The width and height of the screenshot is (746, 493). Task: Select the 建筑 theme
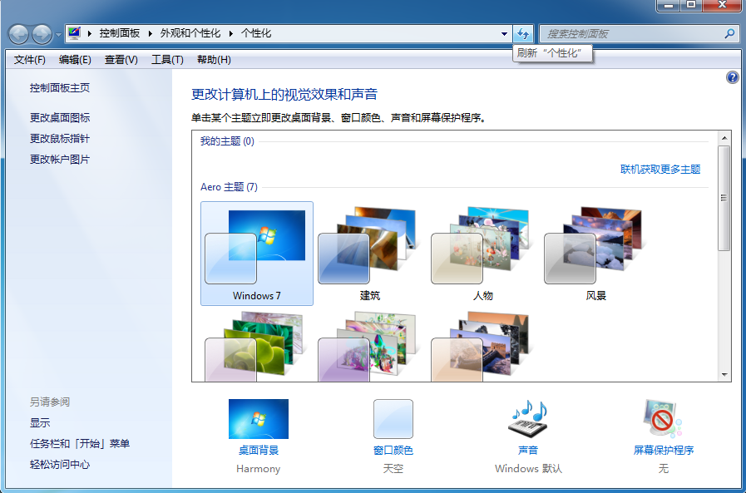click(369, 253)
